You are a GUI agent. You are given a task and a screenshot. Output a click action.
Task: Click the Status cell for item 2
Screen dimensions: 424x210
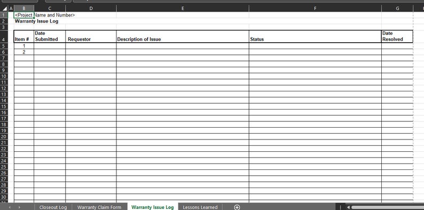(315, 52)
